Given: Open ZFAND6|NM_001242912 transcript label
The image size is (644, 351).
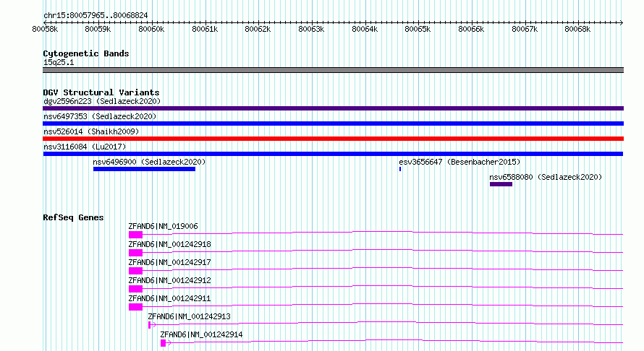Looking at the screenshot, I should pyautogui.click(x=169, y=280).
